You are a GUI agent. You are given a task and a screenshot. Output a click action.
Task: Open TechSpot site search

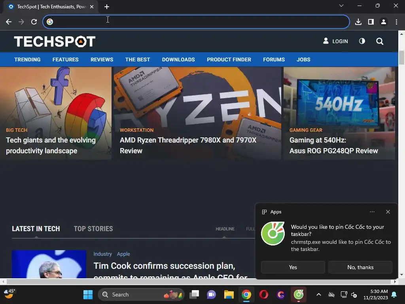tap(380, 41)
